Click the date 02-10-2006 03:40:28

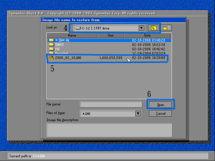pos(149,40)
